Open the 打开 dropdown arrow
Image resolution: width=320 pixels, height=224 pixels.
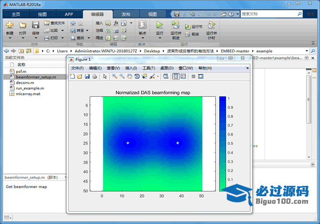[23, 38]
